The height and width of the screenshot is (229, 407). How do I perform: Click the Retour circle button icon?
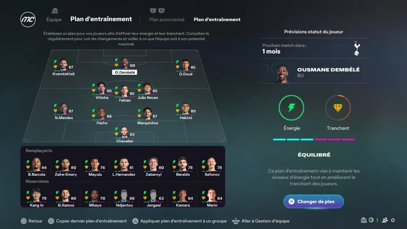pyautogui.click(x=23, y=221)
